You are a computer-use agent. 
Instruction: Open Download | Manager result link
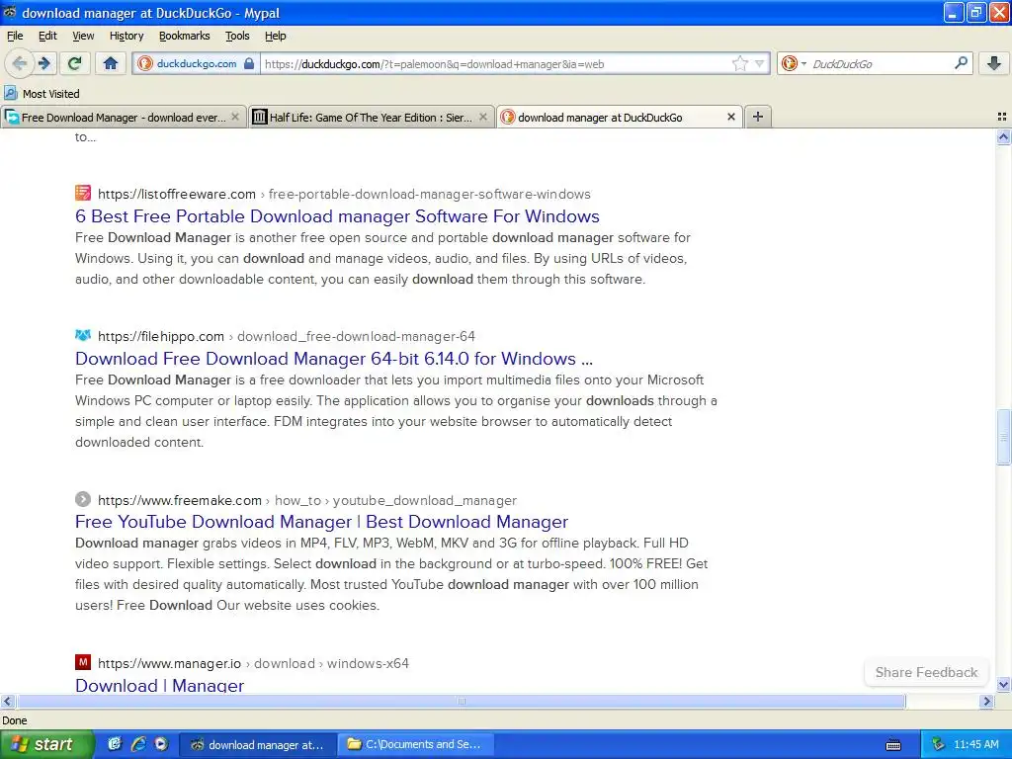click(159, 685)
